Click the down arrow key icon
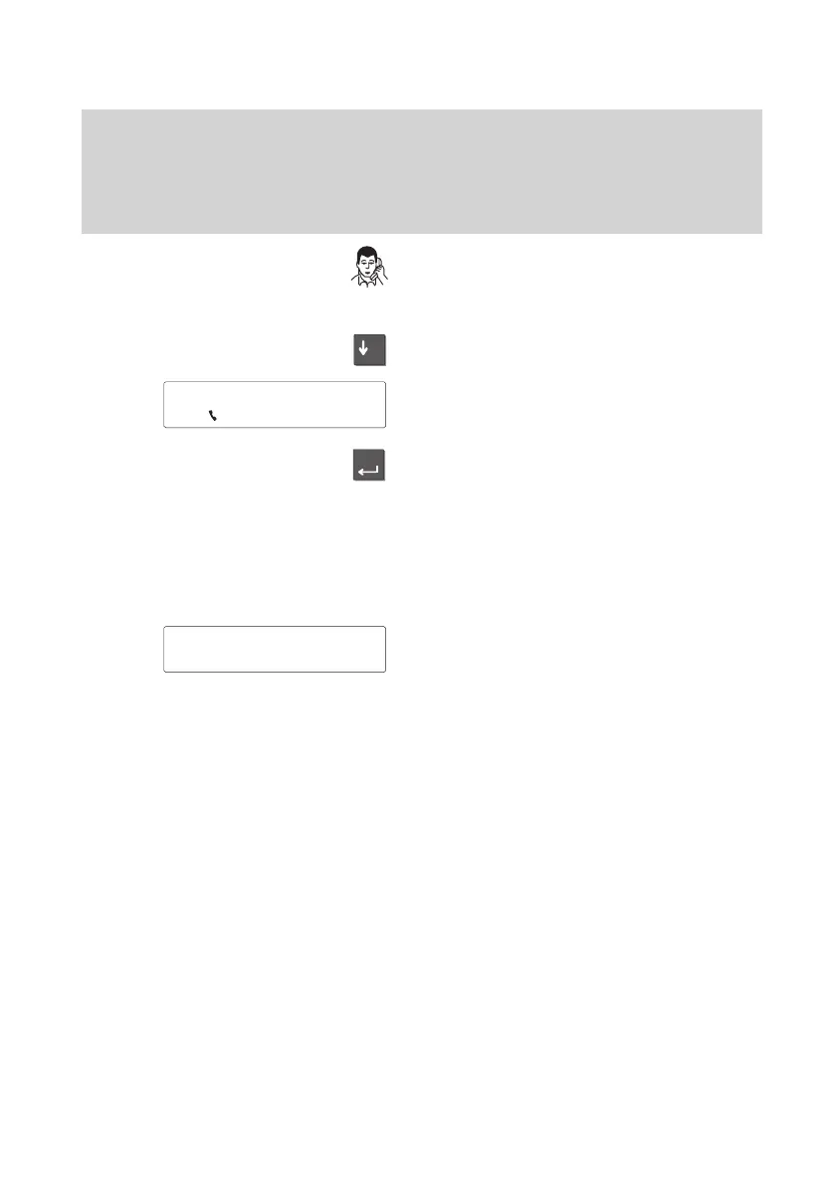Screen dimensions: 835x1187 point(369,350)
